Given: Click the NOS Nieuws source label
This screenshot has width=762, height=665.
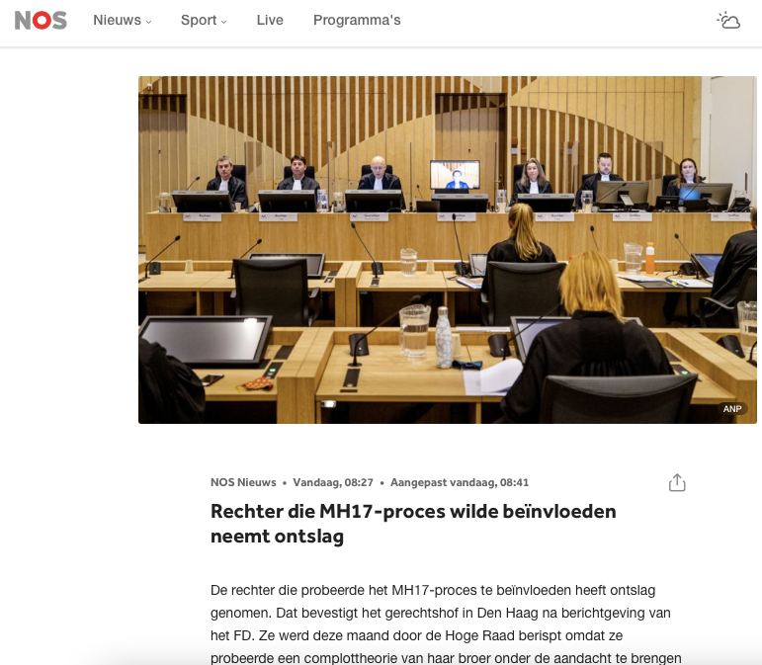Looking at the screenshot, I should click(243, 483).
